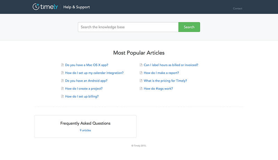Click document icon next to billed or invoiced article
The width and height of the screenshot is (278, 160).
tap(141, 65)
